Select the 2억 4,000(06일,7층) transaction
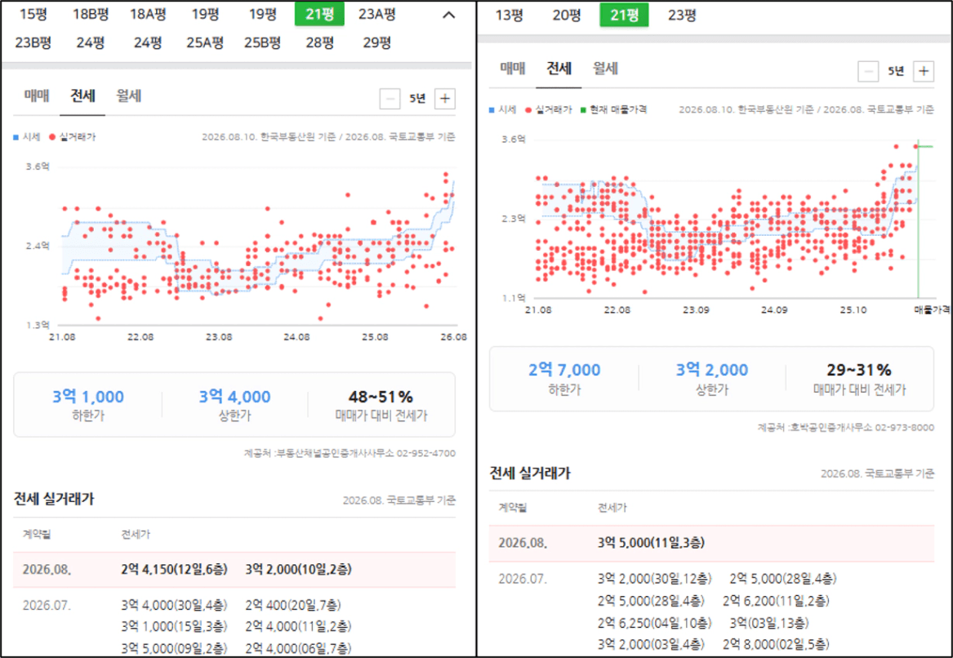The image size is (953, 658). pyautogui.click(x=298, y=648)
